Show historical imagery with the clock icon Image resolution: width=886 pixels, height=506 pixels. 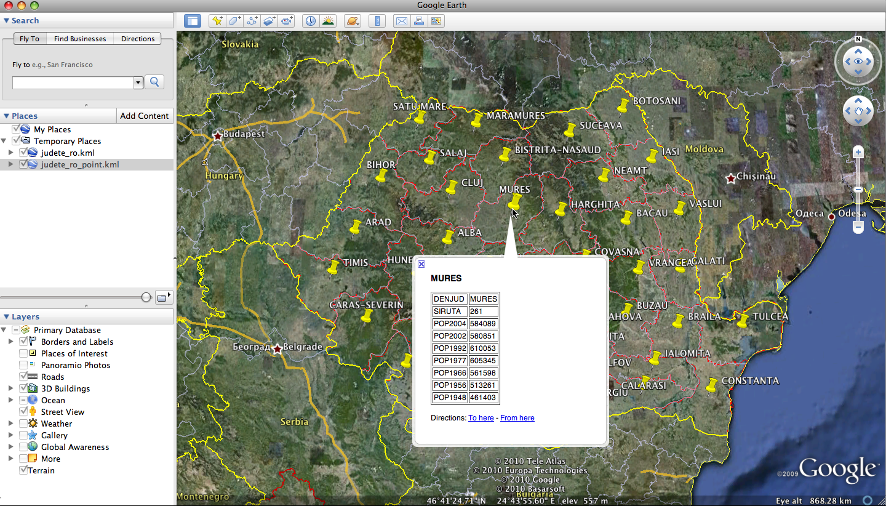[x=311, y=21]
